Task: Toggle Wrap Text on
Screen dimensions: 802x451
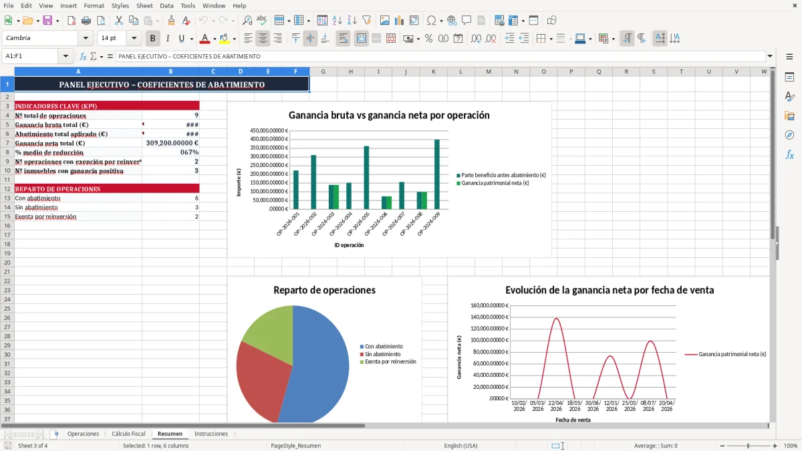Action: click(343, 39)
